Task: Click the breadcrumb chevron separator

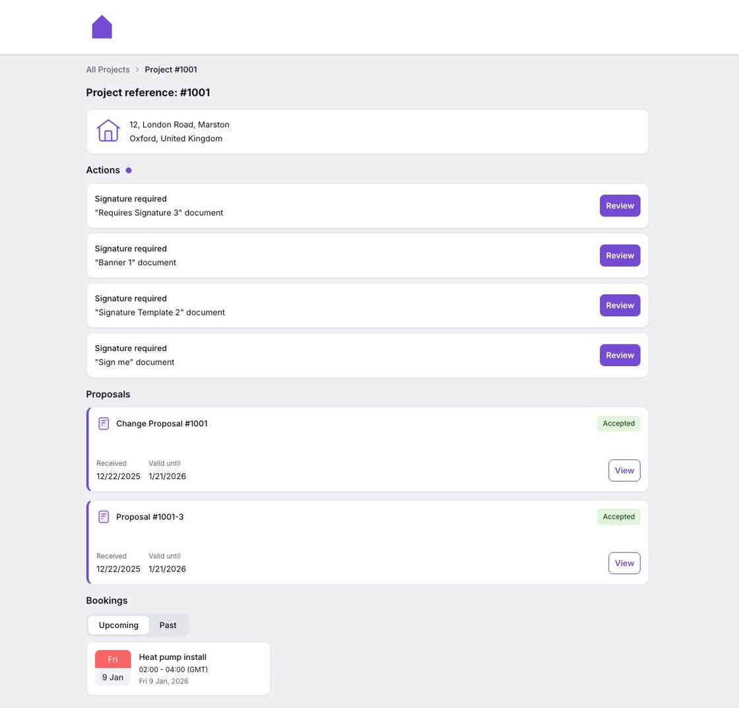Action: point(137,70)
